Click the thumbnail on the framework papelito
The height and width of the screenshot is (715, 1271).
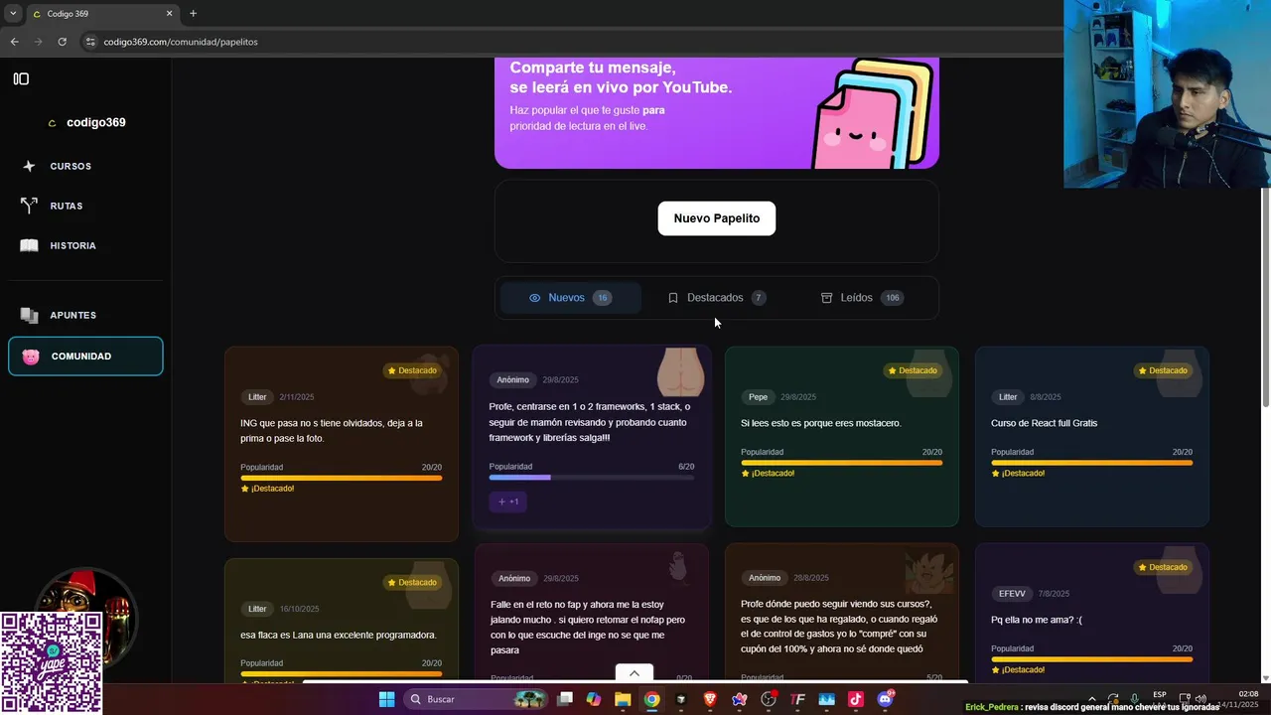tap(681, 372)
